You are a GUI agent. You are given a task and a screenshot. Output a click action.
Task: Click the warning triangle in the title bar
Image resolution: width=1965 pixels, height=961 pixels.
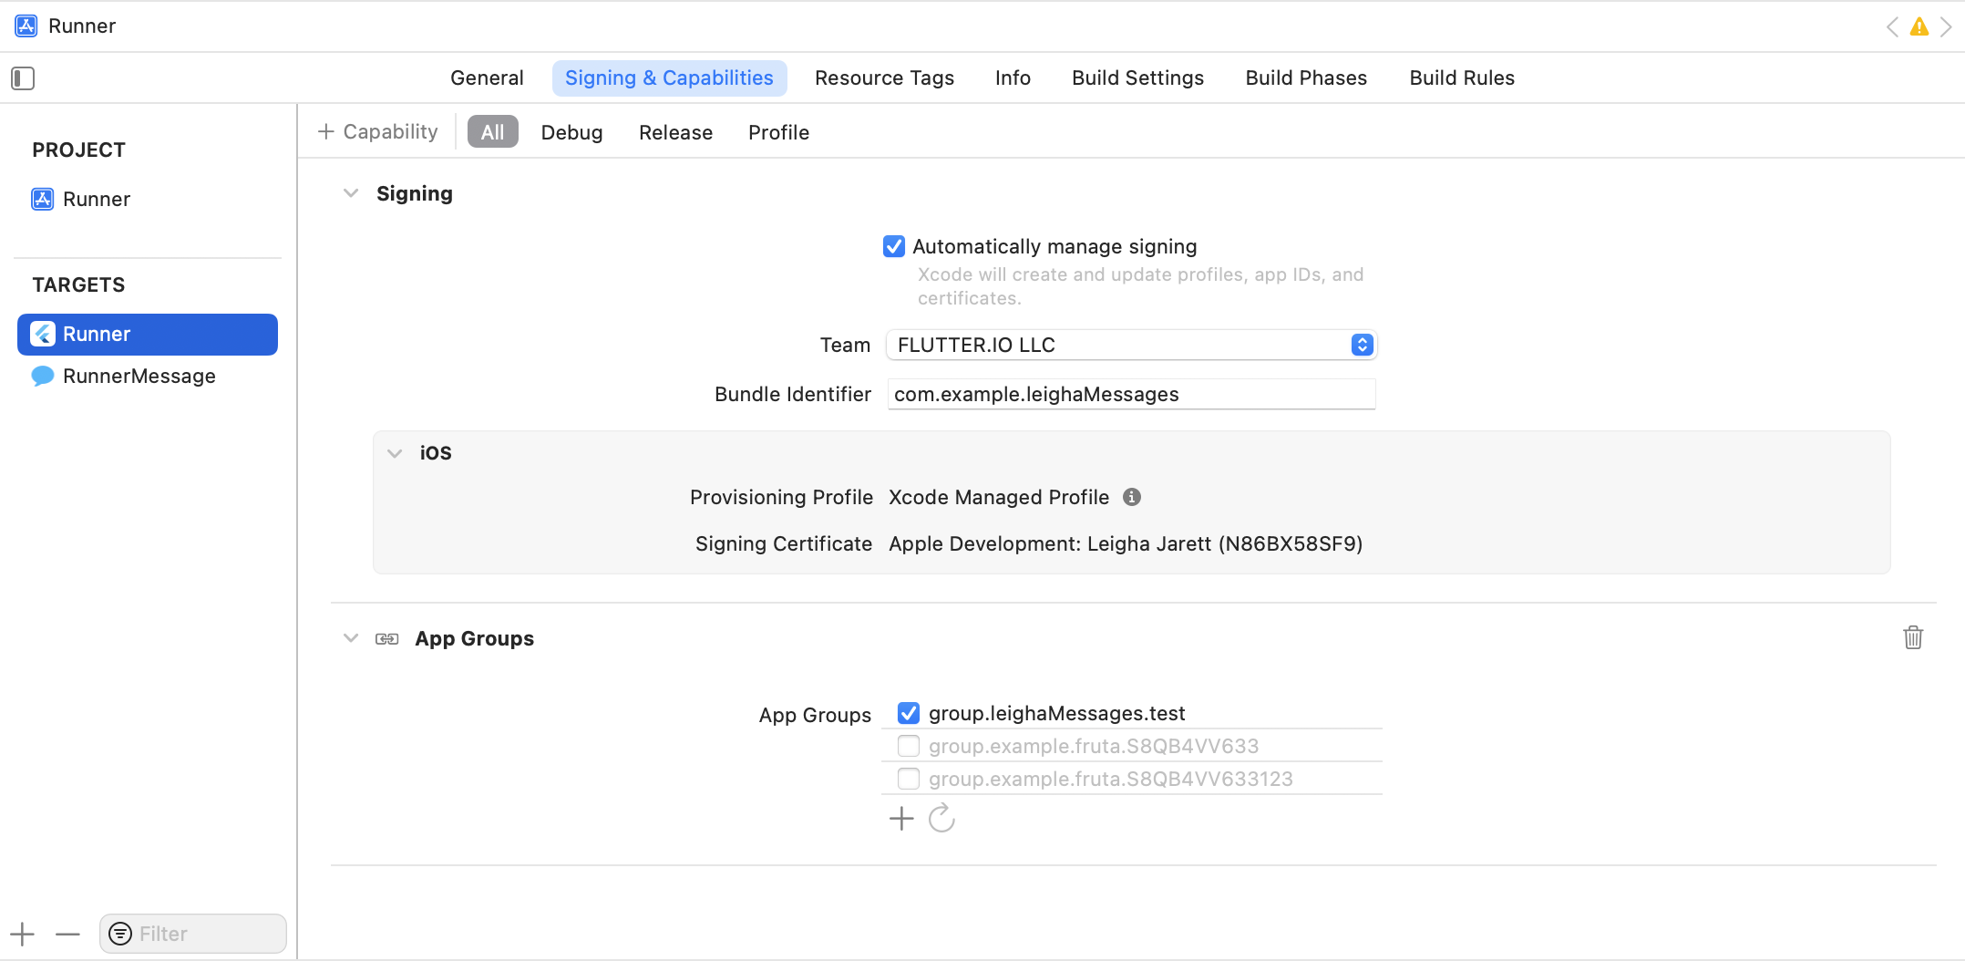click(1919, 26)
